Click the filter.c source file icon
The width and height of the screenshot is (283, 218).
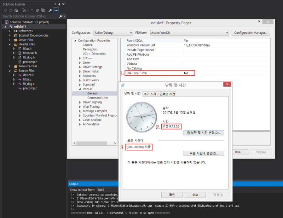coord(20,80)
